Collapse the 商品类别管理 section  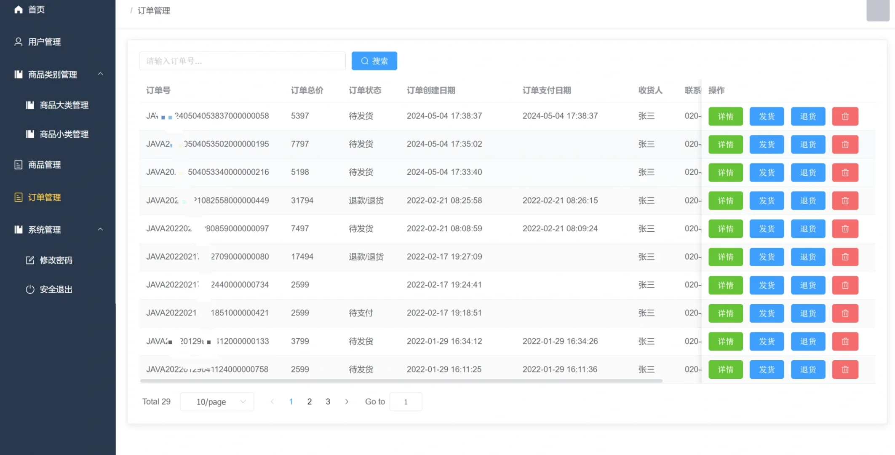coord(101,73)
